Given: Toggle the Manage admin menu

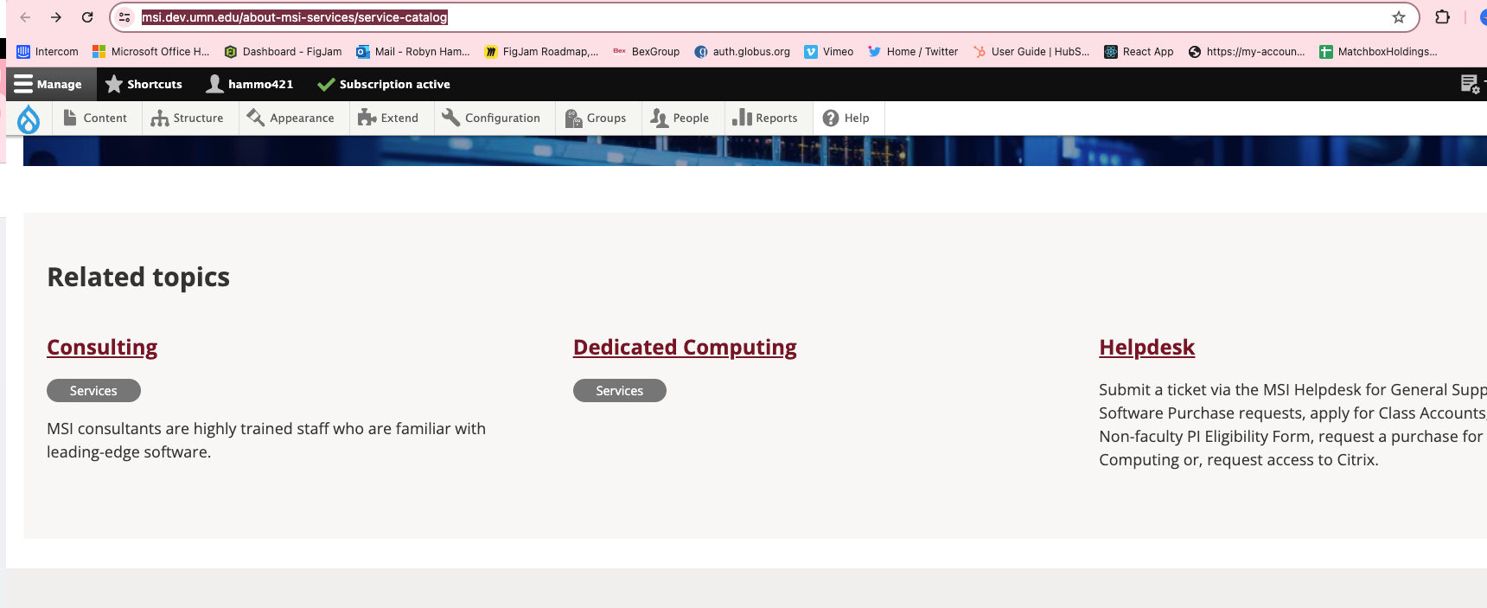Looking at the screenshot, I should (x=48, y=84).
